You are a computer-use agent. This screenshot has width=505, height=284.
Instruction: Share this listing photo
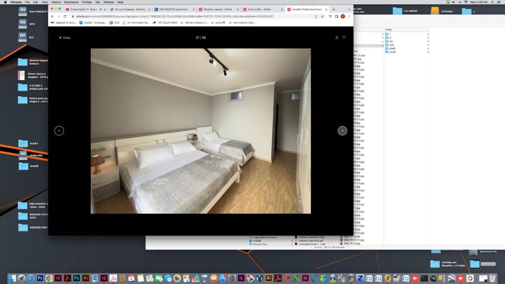[x=337, y=37]
